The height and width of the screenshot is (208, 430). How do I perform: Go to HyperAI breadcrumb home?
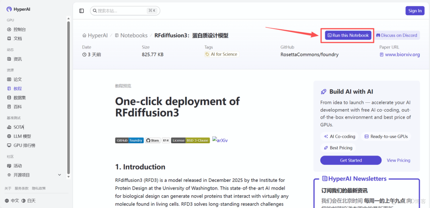click(95, 35)
